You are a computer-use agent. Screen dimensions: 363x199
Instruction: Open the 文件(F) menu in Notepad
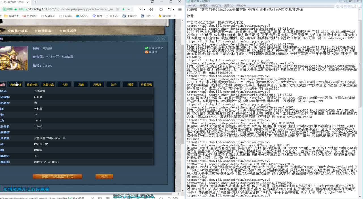[x=192, y=5]
